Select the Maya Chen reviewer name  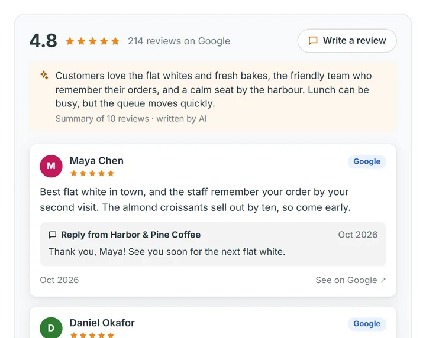[x=96, y=161]
